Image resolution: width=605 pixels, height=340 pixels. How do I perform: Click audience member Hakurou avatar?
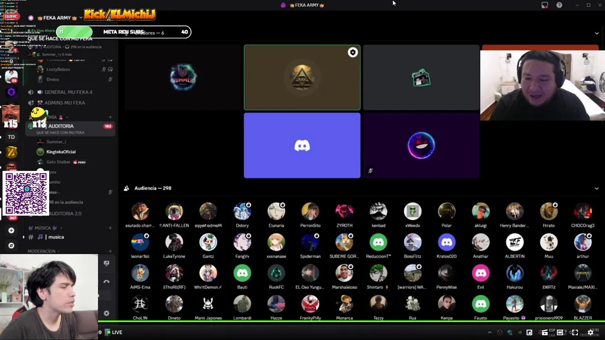pos(514,273)
